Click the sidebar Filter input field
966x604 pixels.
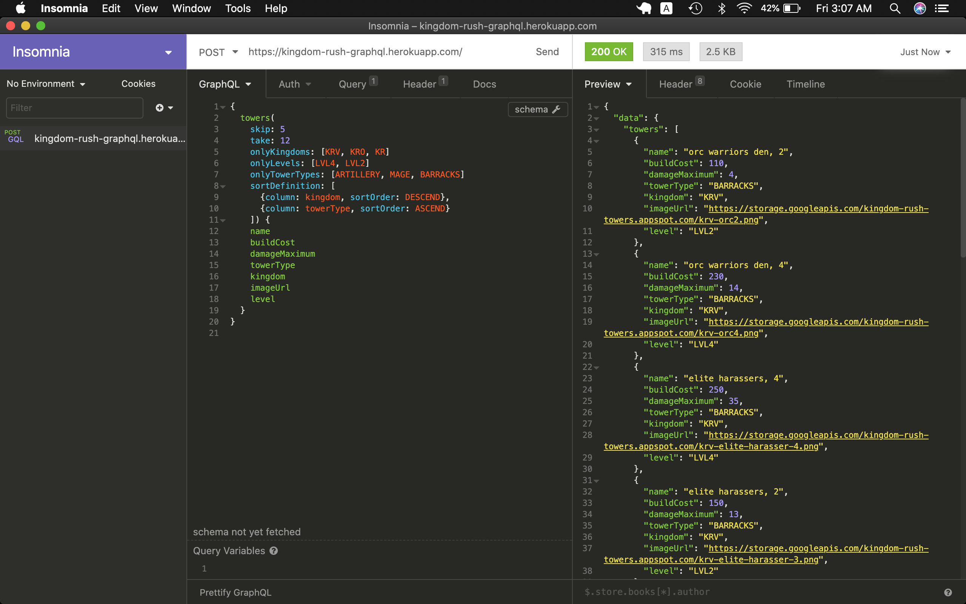pos(74,108)
